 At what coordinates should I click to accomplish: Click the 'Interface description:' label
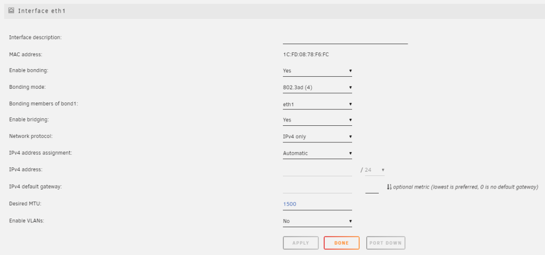[35, 37]
